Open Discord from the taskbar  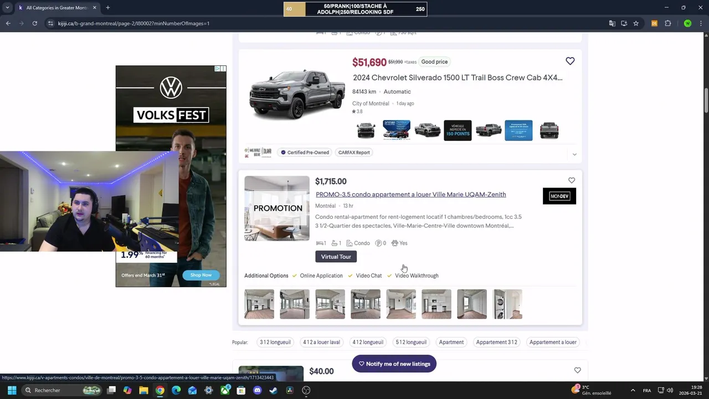[257, 390]
